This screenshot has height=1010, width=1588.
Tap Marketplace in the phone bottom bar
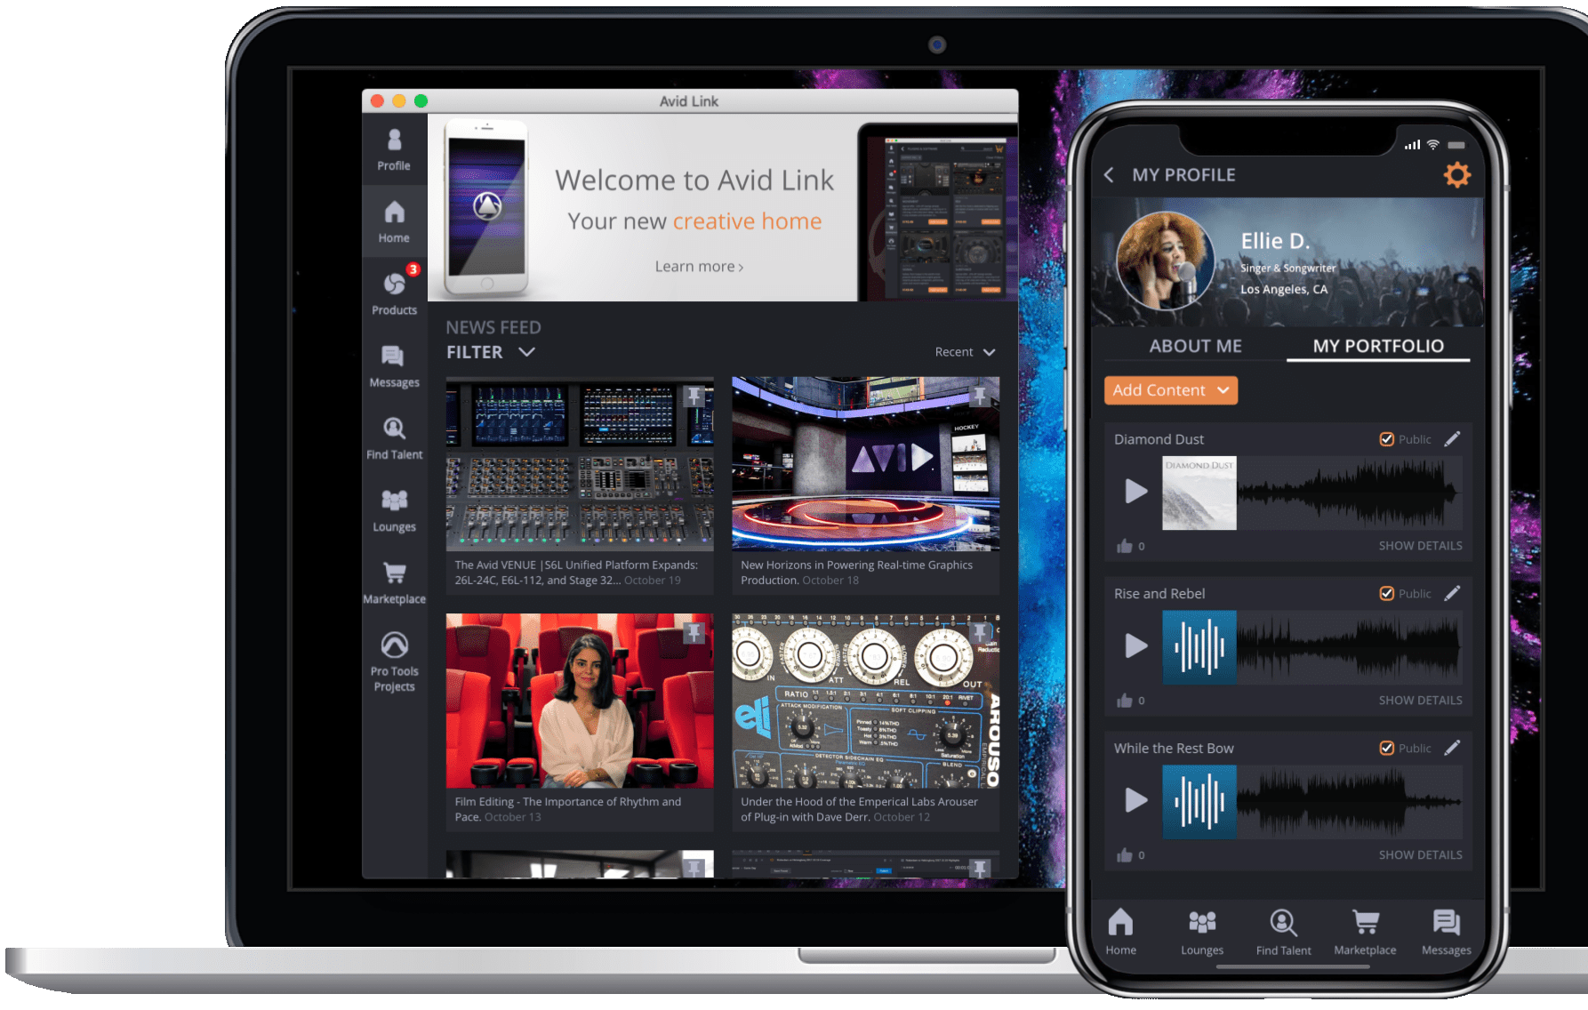(x=1365, y=932)
